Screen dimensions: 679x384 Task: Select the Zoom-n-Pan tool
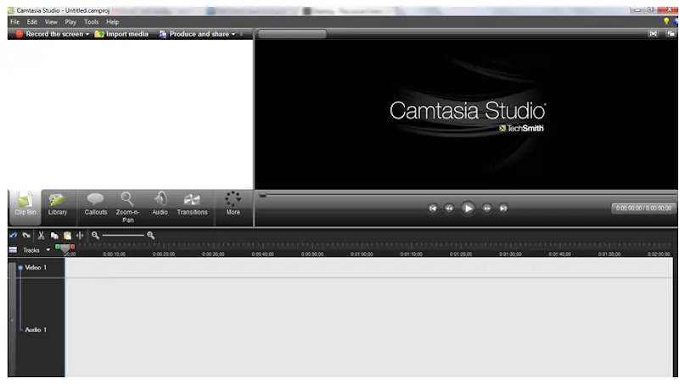(128, 208)
